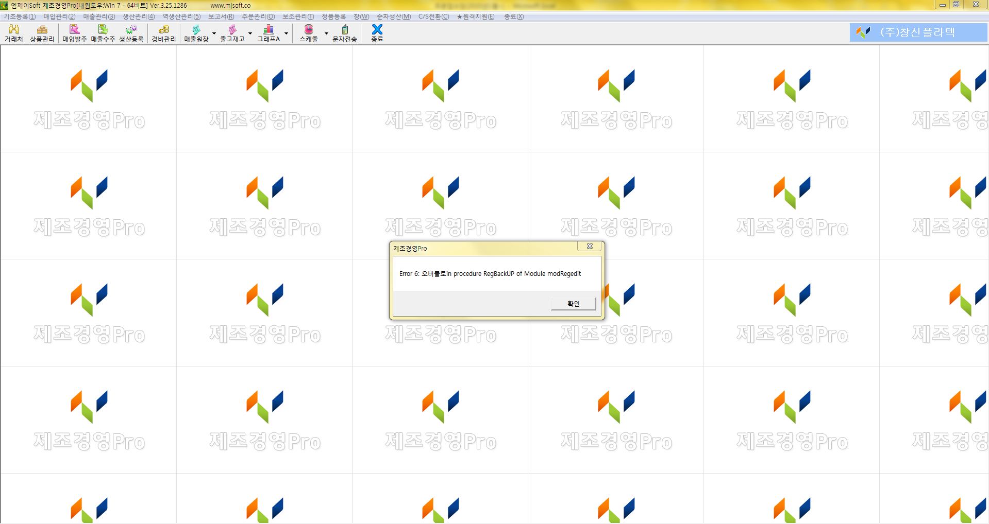
Task: Open the 보조관리(T) menu
Action: [298, 16]
